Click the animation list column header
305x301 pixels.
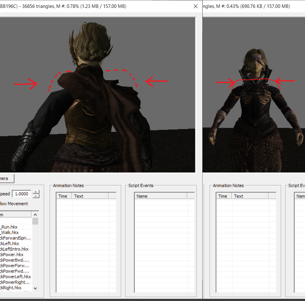15,215
